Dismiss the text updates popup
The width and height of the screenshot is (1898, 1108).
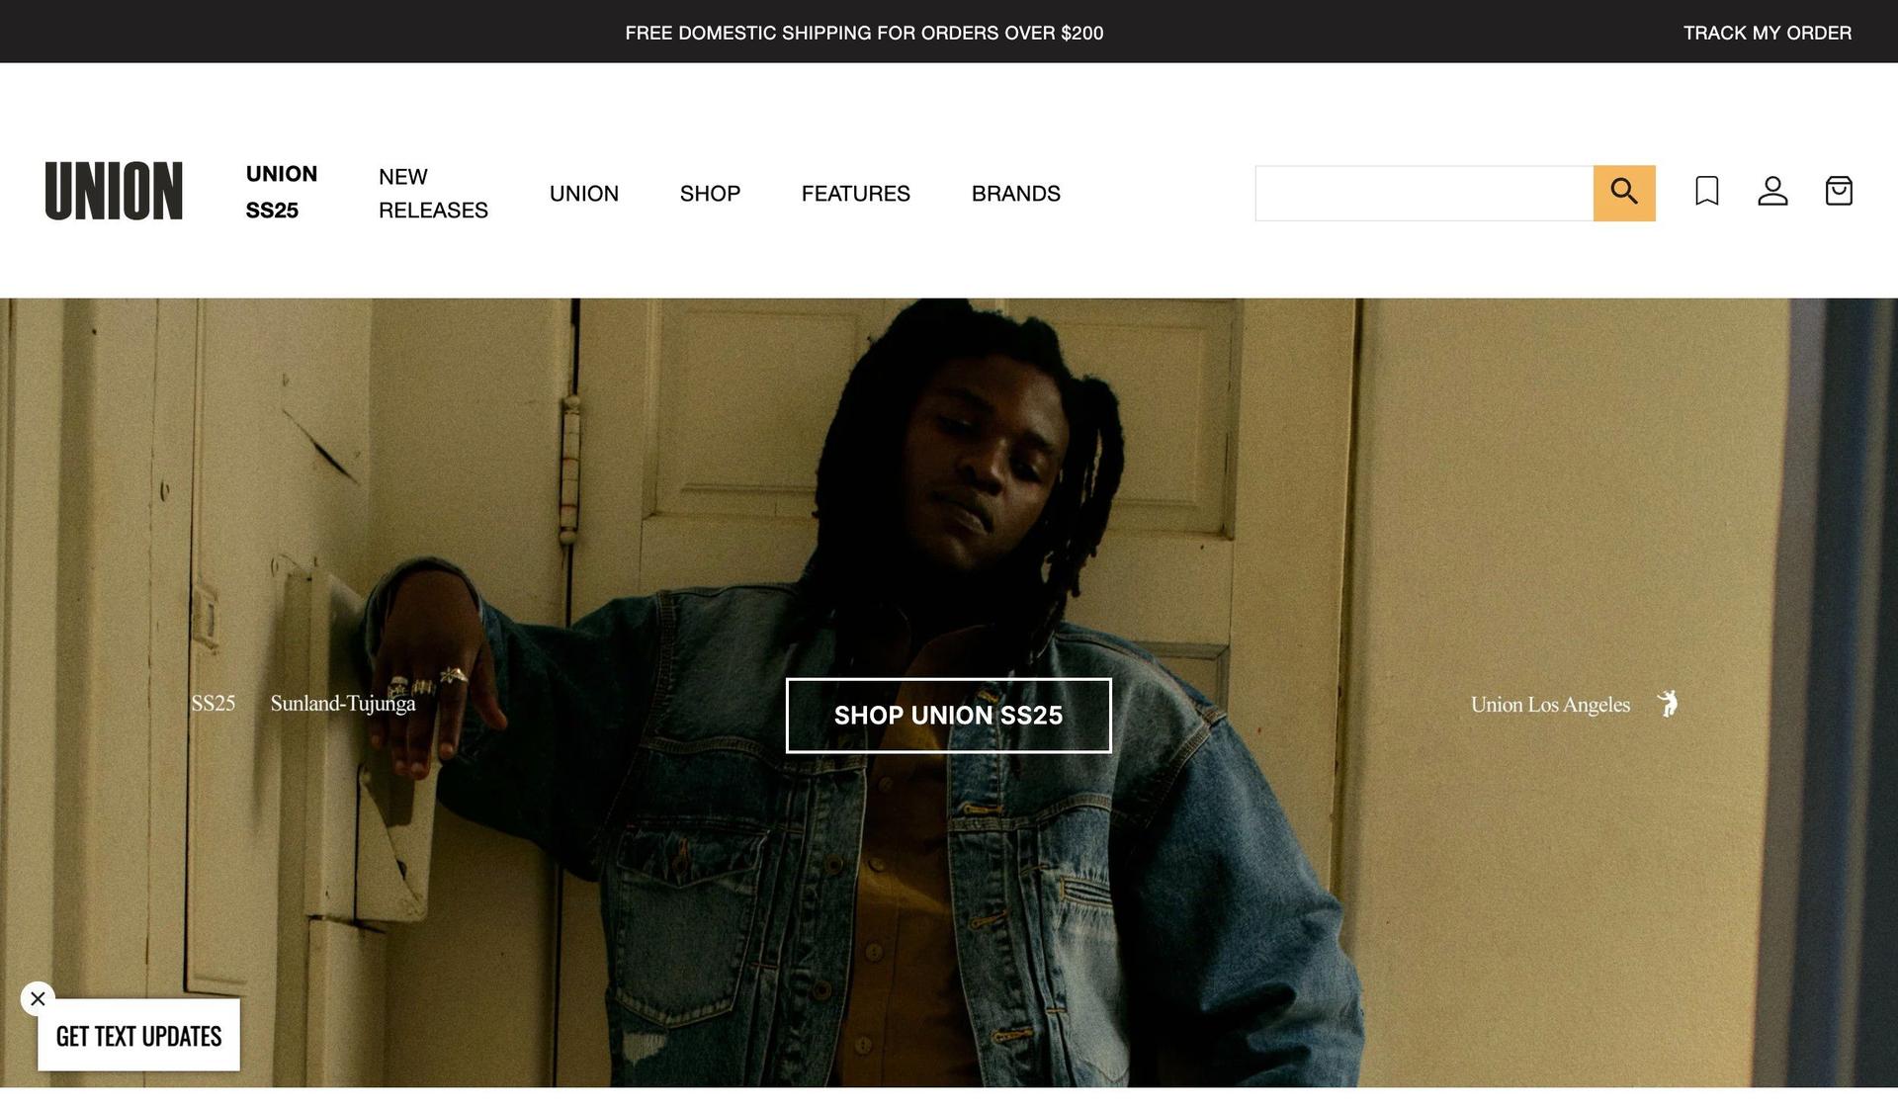pyautogui.click(x=38, y=998)
